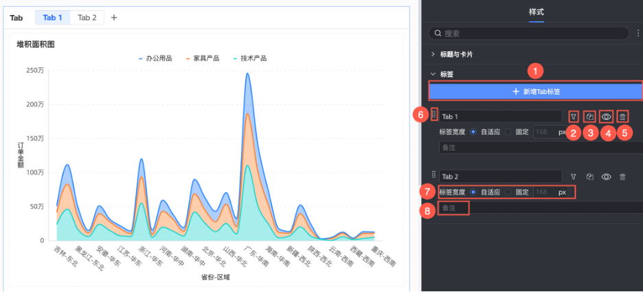Screen dimensions: 643x292
Task: Open the more options menu beside search
Action: tap(638, 33)
